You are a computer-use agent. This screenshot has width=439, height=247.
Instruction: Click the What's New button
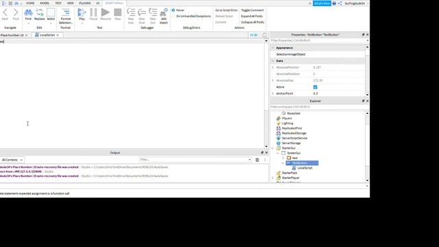coord(322,3)
